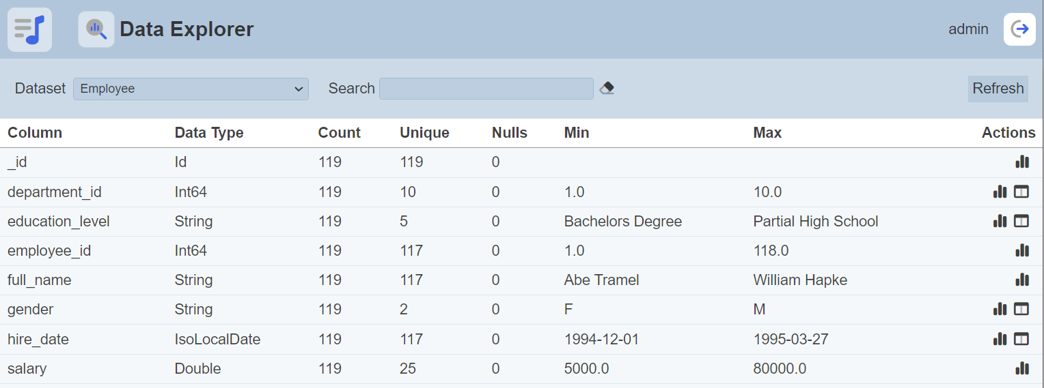The image size is (1044, 388).
Task: View bar chart for employee_id column
Action: [x=1021, y=250]
